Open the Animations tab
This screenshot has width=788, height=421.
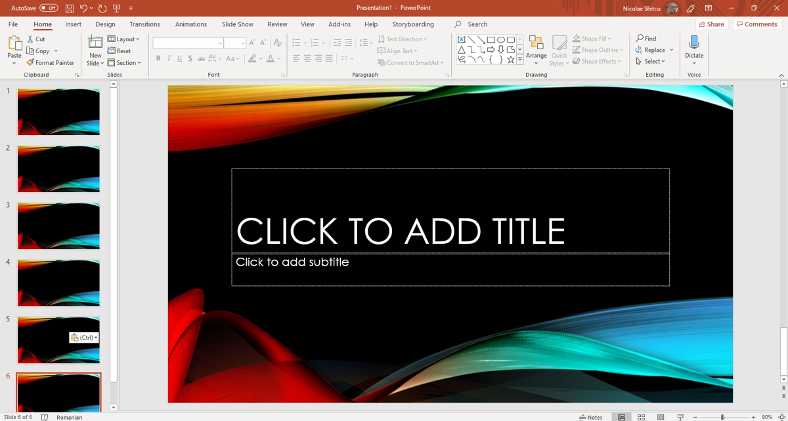[x=191, y=24]
